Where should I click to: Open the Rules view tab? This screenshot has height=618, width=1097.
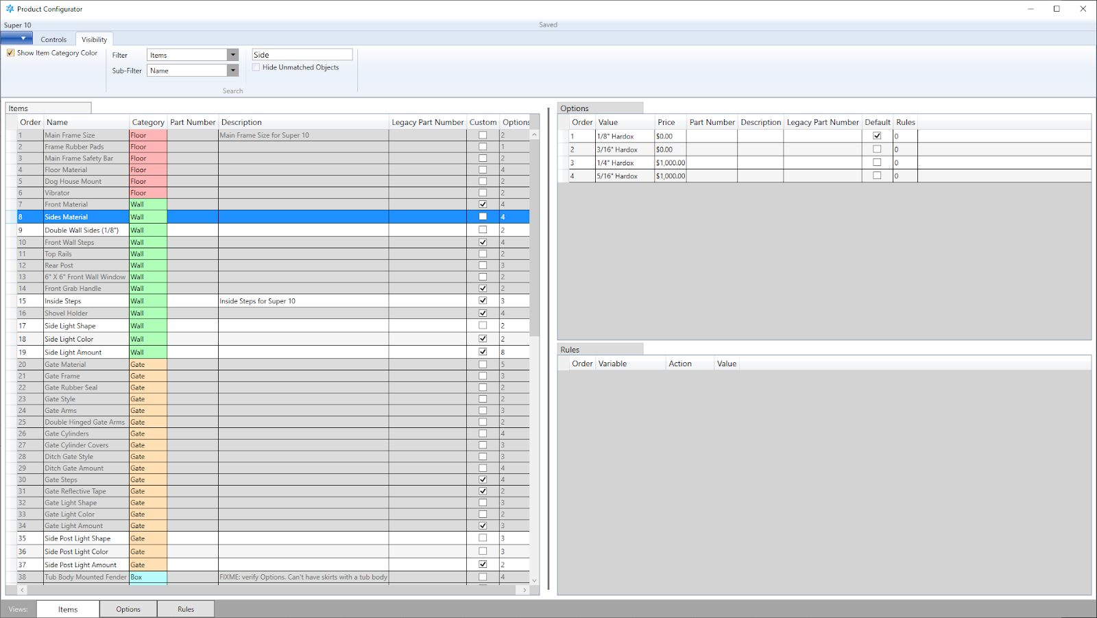(x=186, y=609)
